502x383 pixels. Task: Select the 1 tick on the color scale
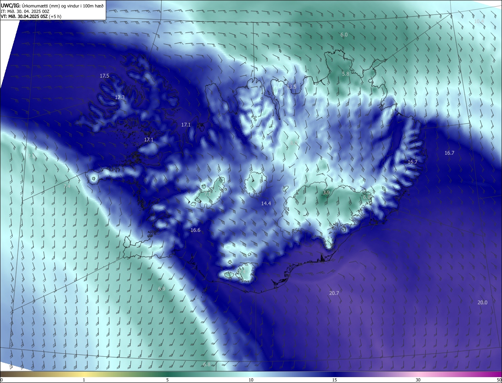pyautogui.click(x=84, y=380)
